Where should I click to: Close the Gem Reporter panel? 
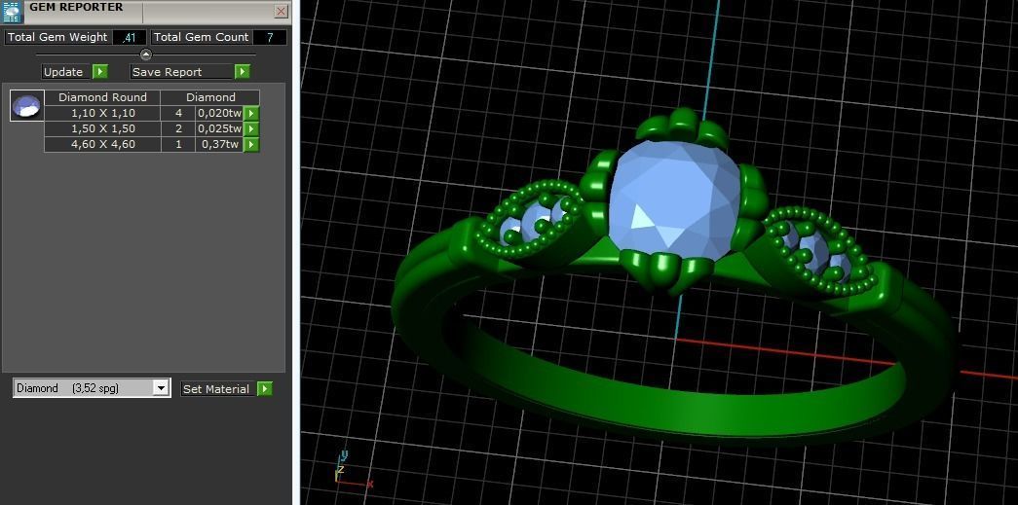pos(282,11)
